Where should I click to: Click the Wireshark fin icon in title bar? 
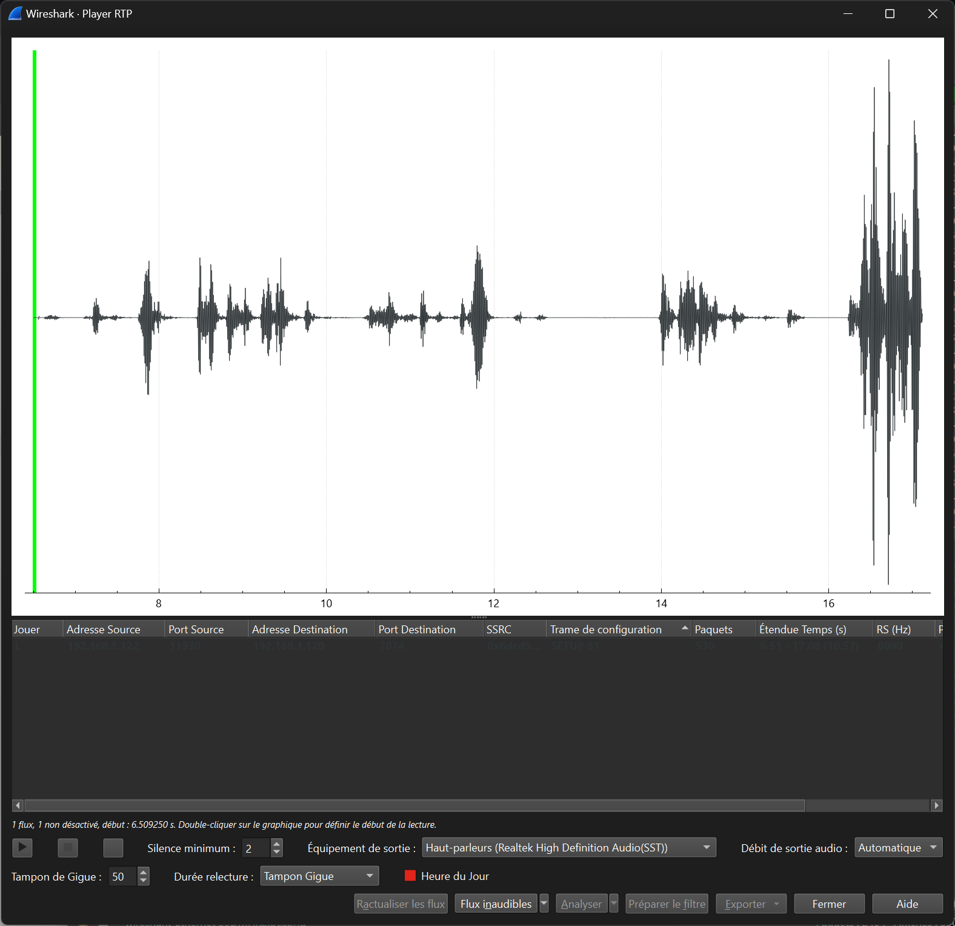click(x=15, y=13)
